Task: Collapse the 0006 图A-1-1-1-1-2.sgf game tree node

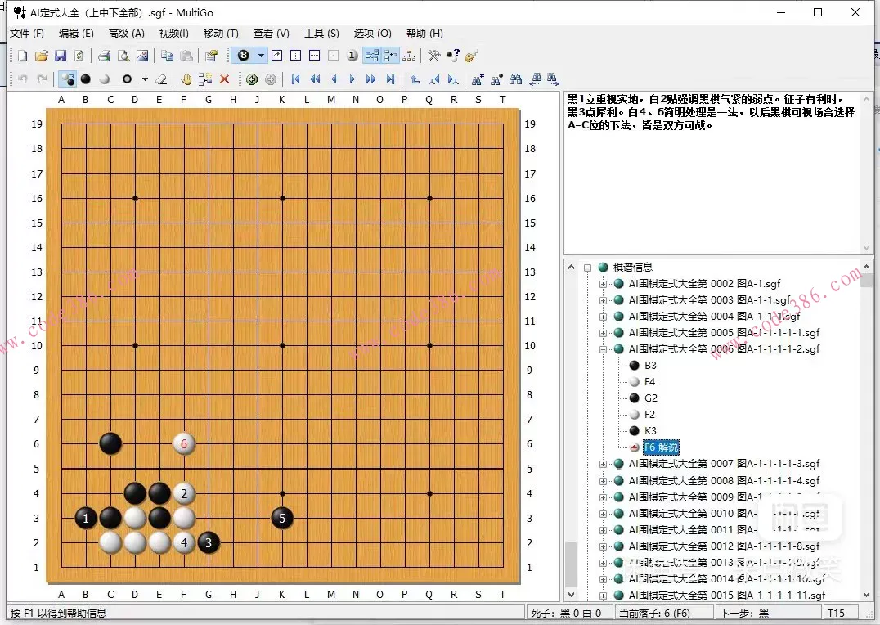Action: (x=602, y=348)
